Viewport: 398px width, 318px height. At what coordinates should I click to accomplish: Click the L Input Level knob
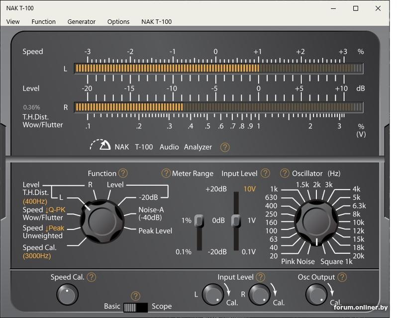coord(213,294)
